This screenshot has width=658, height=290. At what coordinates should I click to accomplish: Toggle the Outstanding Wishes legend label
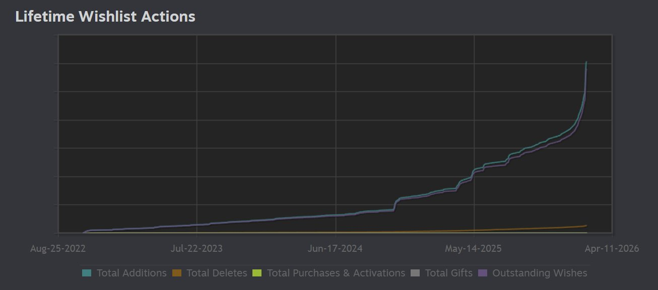click(x=540, y=273)
